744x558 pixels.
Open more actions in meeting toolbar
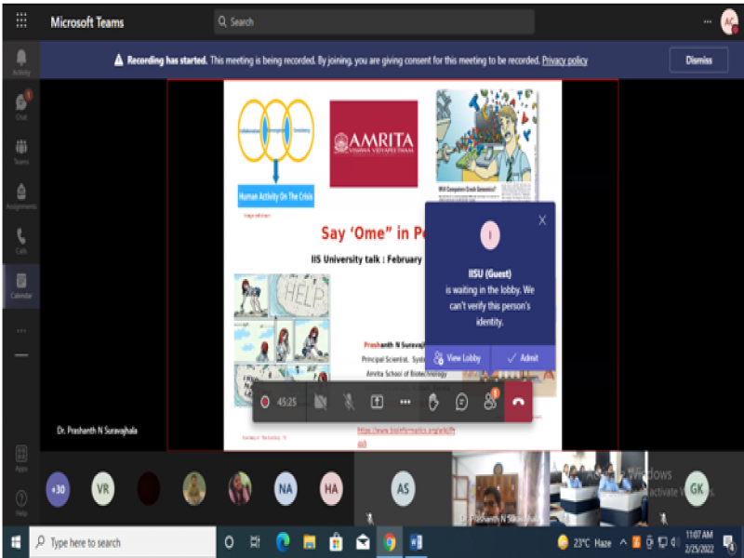pos(405,402)
